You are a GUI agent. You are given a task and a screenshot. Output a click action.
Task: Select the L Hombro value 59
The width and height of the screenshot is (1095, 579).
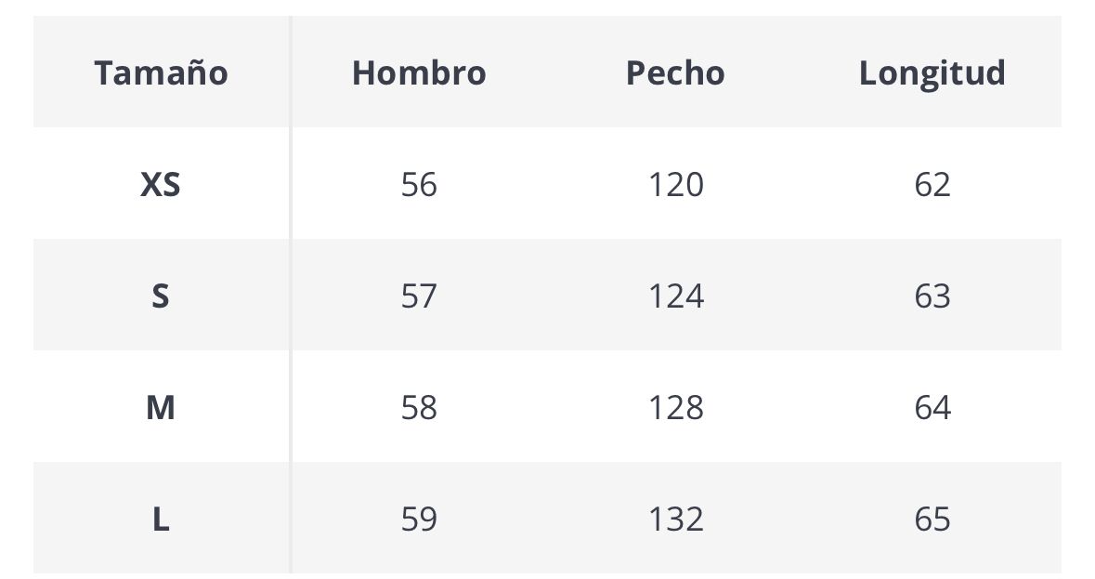[x=419, y=520]
